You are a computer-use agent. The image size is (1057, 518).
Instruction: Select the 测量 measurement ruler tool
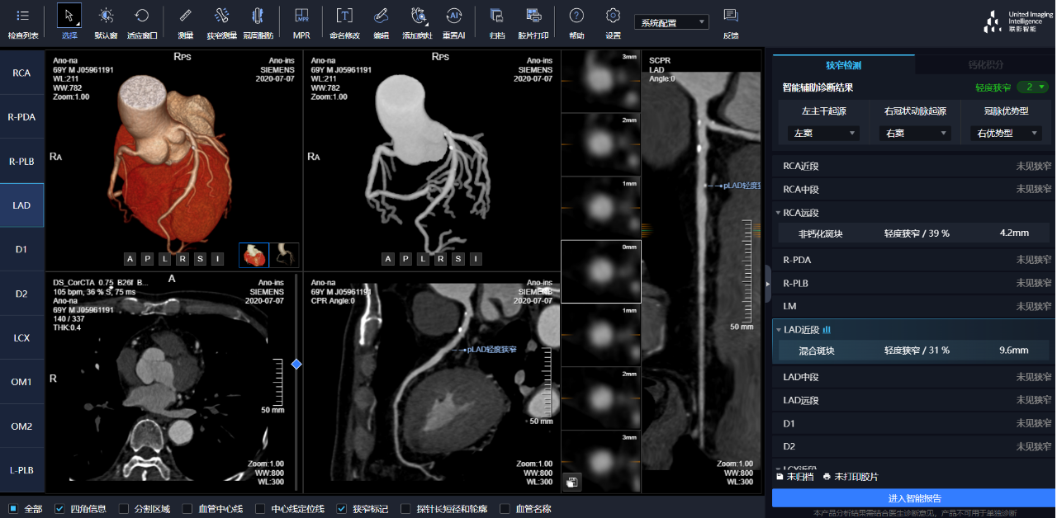click(185, 16)
